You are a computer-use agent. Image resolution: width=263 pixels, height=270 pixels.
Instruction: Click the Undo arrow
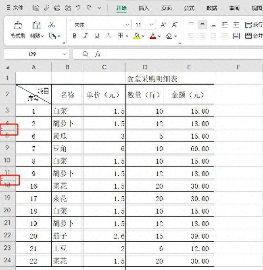coord(78,8)
